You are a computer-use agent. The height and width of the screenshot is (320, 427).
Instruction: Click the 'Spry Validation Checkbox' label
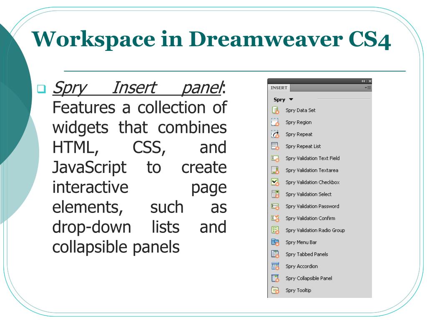tap(313, 182)
